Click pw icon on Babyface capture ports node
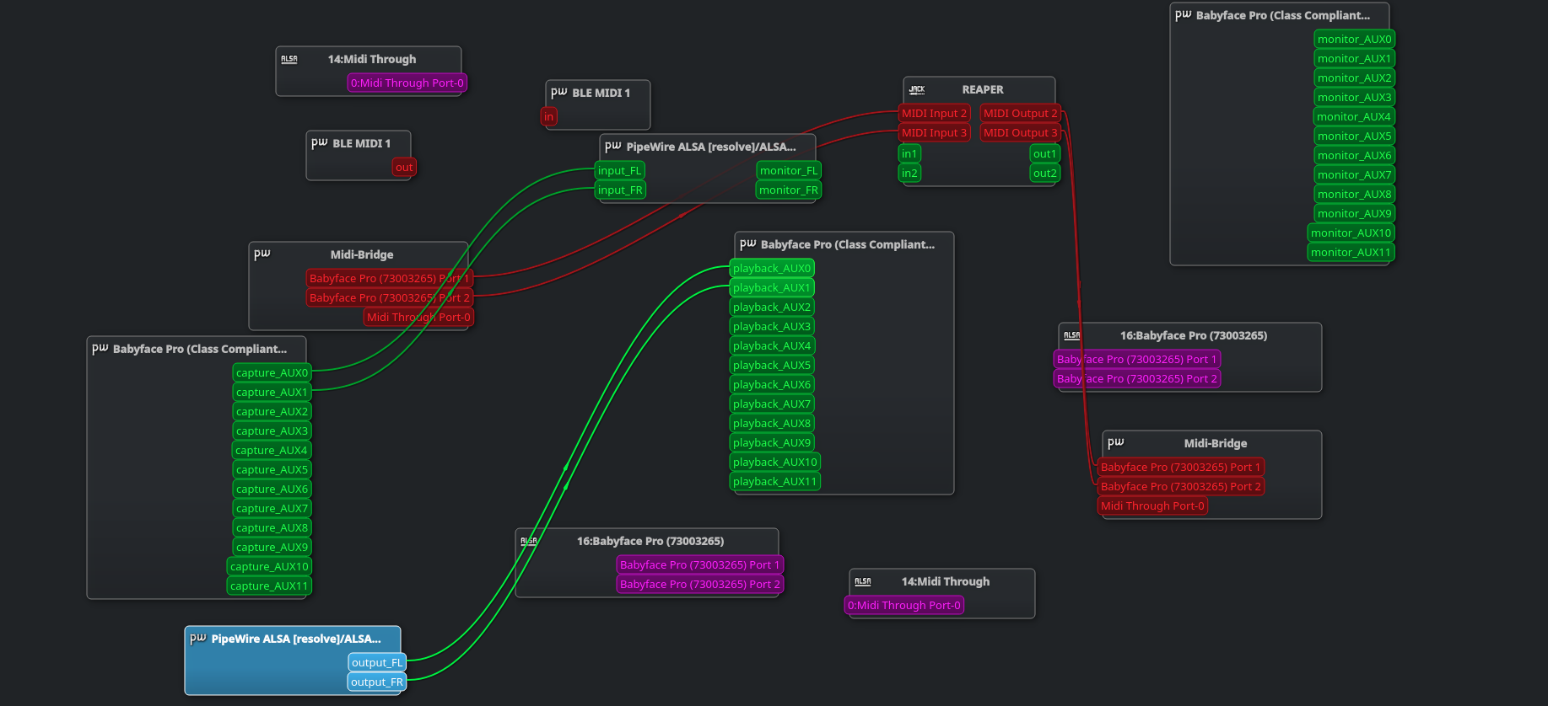The height and width of the screenshot is (706, 1548). [x=100, y=348]
